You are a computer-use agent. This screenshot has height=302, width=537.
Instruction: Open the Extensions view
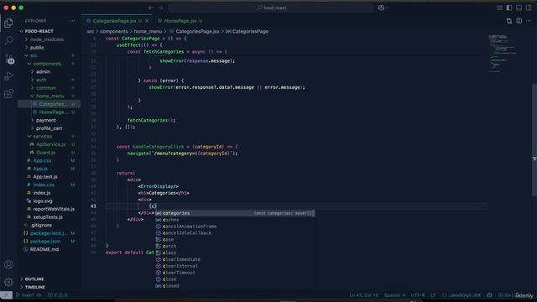pyautogui.click(x=8, y=93)
